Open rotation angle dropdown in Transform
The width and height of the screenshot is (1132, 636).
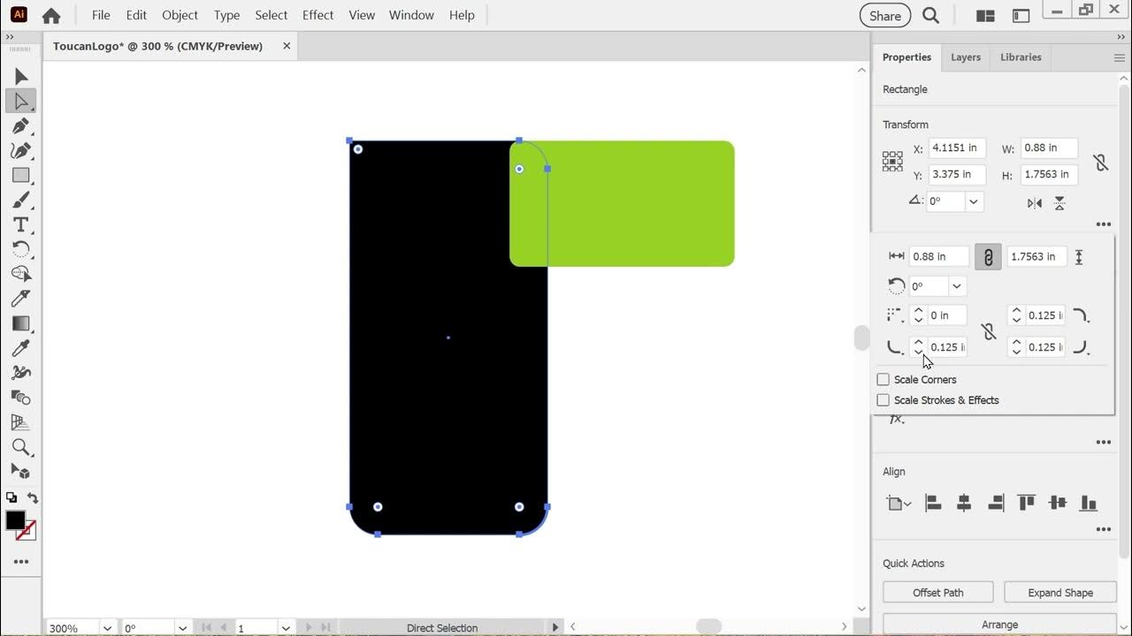click(974, 201)
